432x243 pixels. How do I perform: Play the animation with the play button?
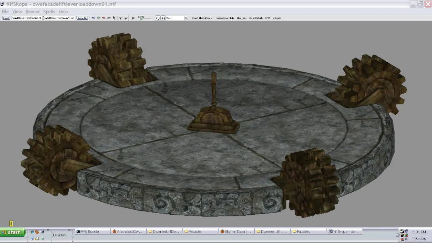(x=133, y=18)
